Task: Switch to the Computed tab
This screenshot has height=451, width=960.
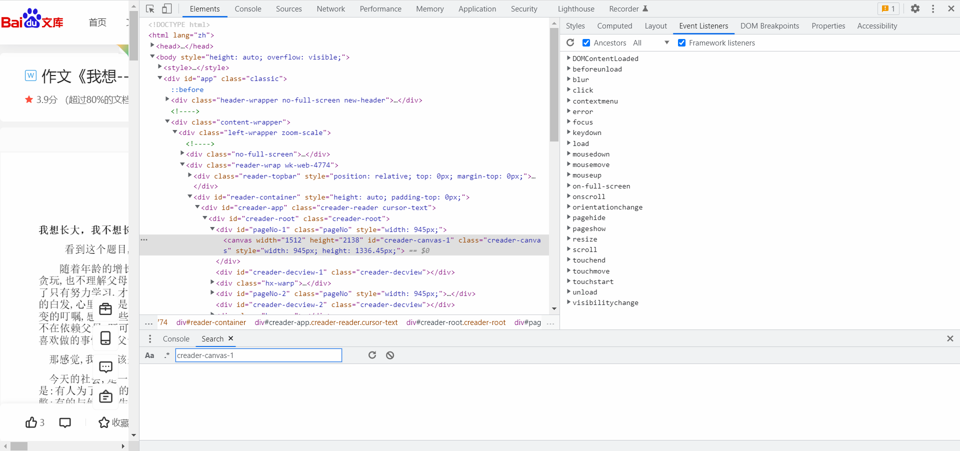Action: (614, 25)
